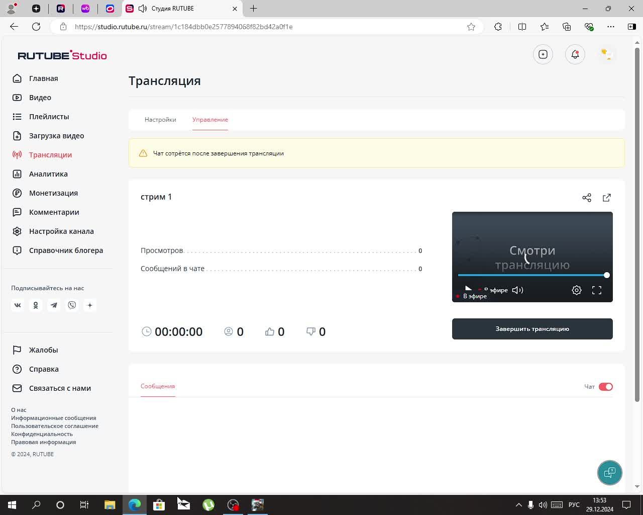
Task: Click the РУС language indicator
Action: (x=574, y=505)
